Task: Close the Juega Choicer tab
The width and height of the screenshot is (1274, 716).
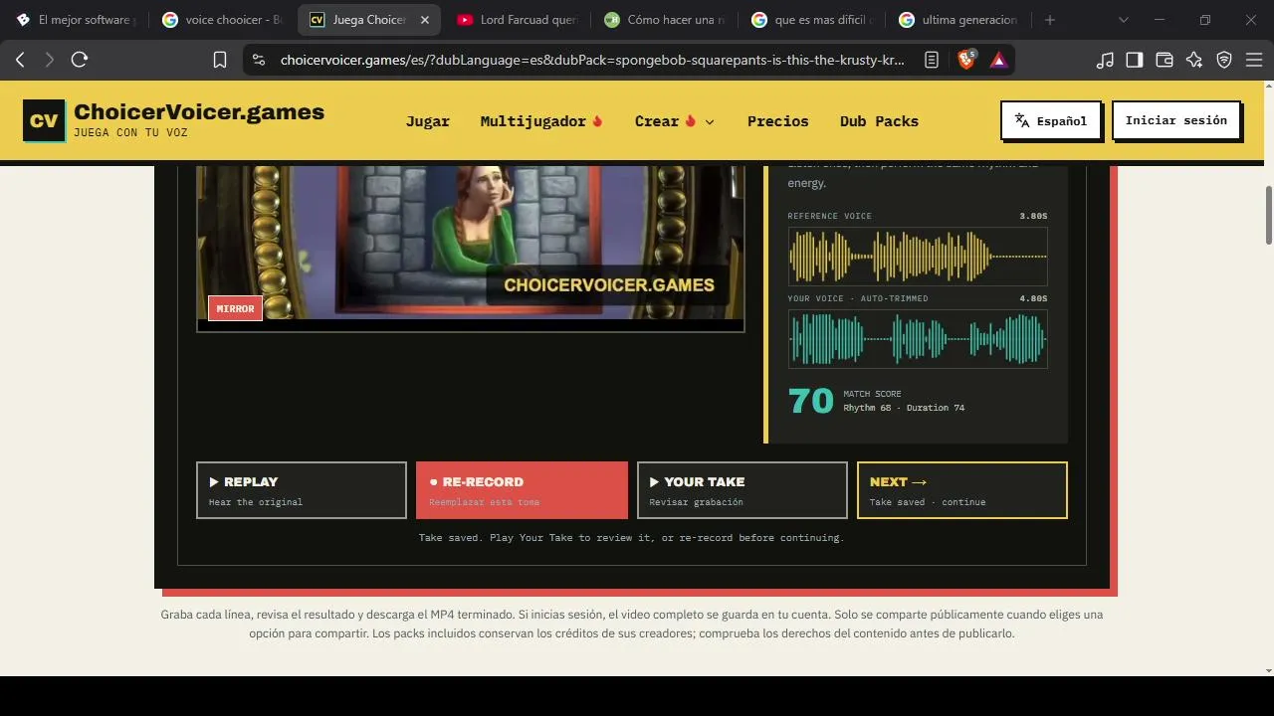Action: point(425,20)
